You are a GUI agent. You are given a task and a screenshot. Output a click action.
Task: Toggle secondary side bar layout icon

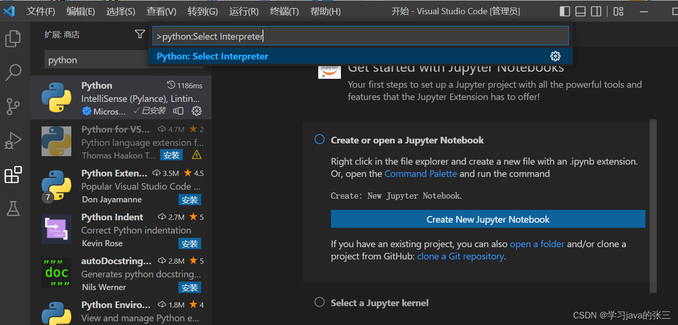[x=596, y=11]
